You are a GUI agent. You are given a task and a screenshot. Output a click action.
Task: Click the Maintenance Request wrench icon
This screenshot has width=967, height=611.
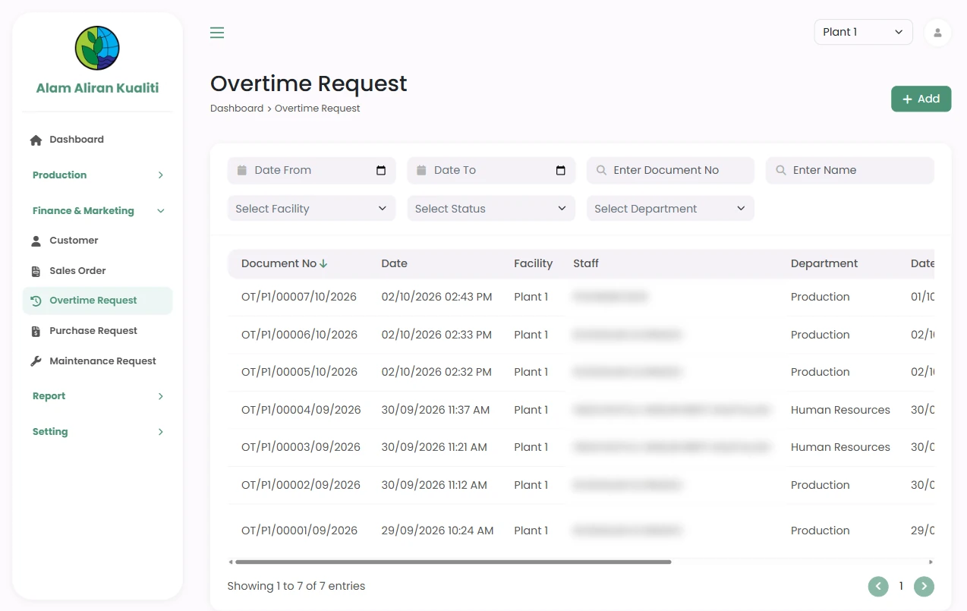[x=36, y=361]
